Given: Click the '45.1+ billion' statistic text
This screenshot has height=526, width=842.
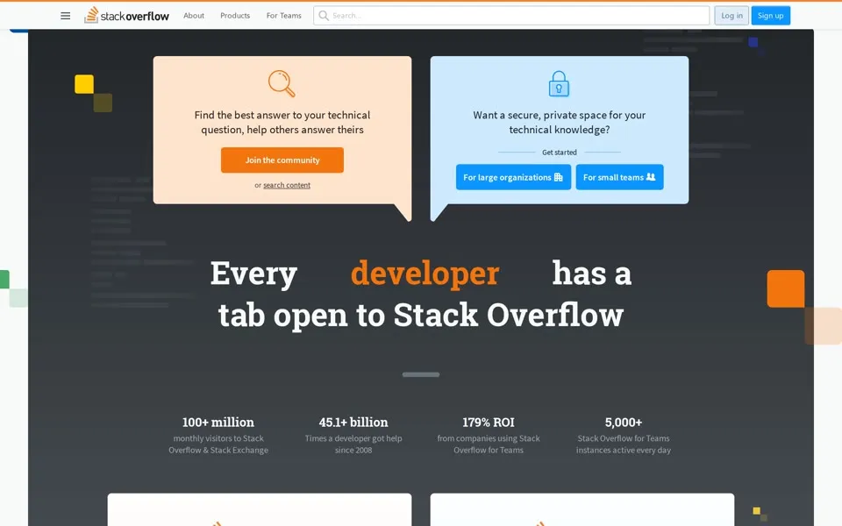Looking at the screenshot, I should click(353, 423).
